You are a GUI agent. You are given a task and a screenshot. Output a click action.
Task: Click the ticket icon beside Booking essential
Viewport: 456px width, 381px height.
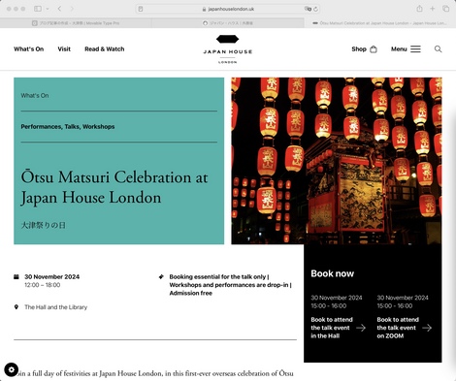(161, 276)
